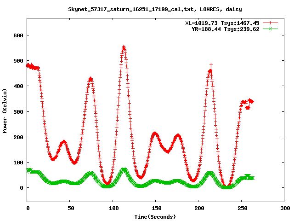Click the Power (Kelvin) y-axis label

(5, 111)
